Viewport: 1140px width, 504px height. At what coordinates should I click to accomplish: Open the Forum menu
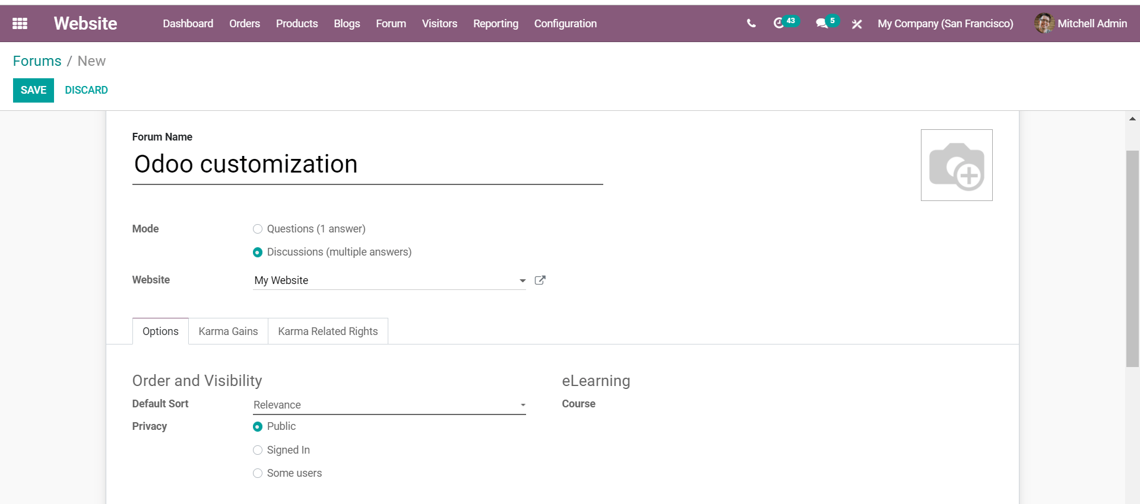[x=391, y=24]
